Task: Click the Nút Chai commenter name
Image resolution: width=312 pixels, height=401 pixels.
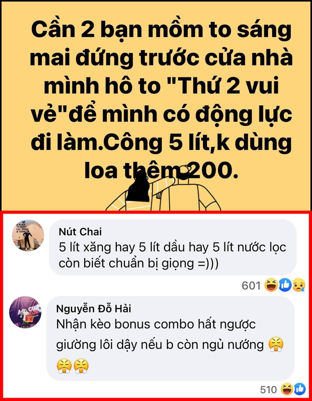Action: pos(80,232)
